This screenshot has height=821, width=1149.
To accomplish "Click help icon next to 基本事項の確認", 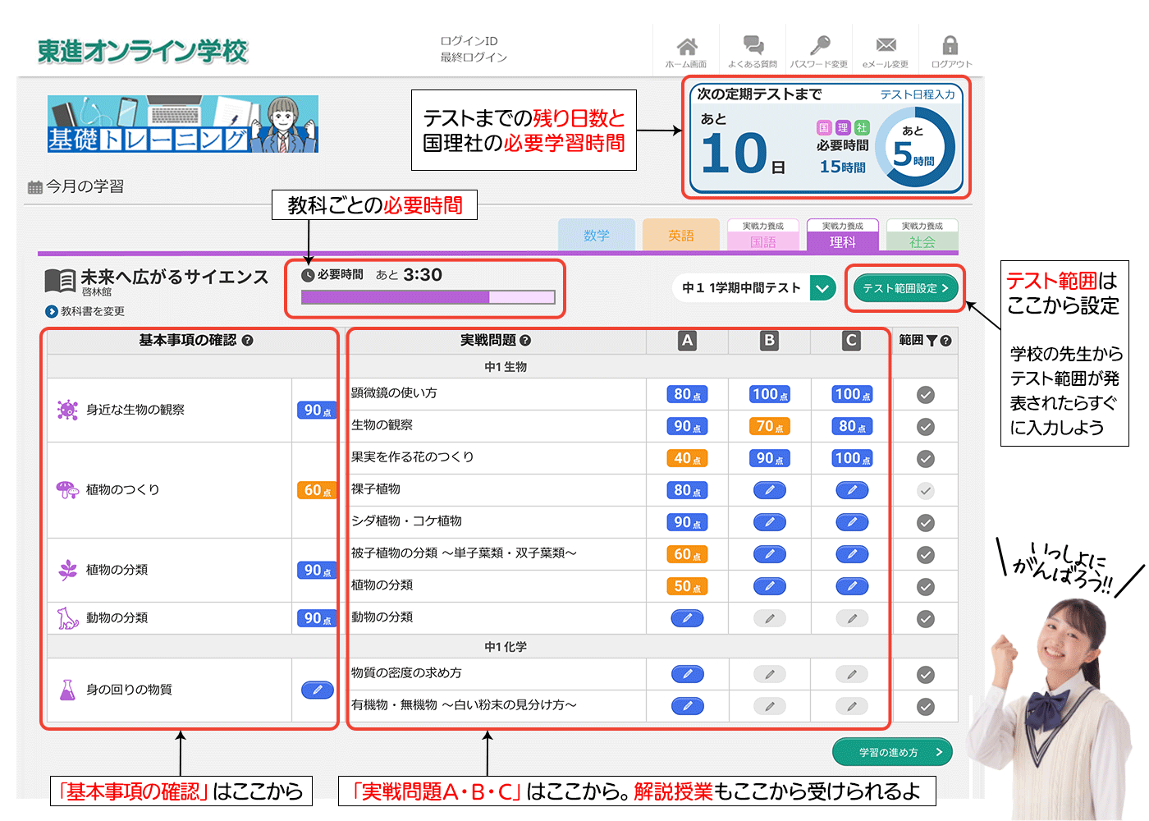I will (248, 341).
